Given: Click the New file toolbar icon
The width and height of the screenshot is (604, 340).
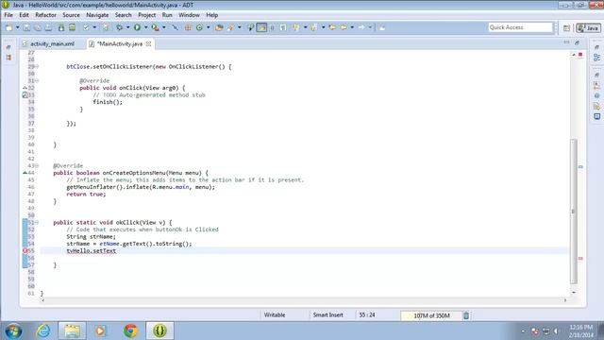Looking at the screenshot, I should click(x=9, y=27).
